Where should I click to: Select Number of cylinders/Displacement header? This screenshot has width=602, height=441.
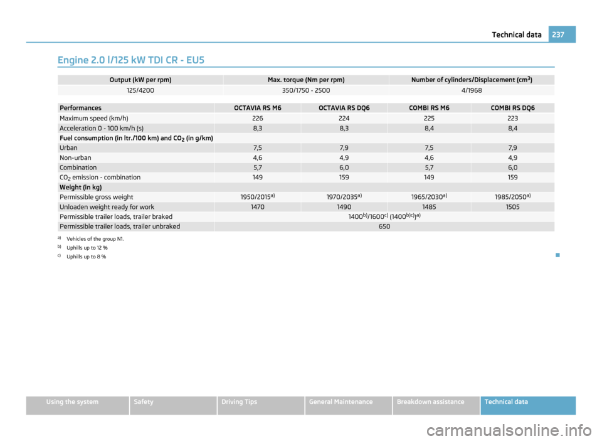coord(472,80)
